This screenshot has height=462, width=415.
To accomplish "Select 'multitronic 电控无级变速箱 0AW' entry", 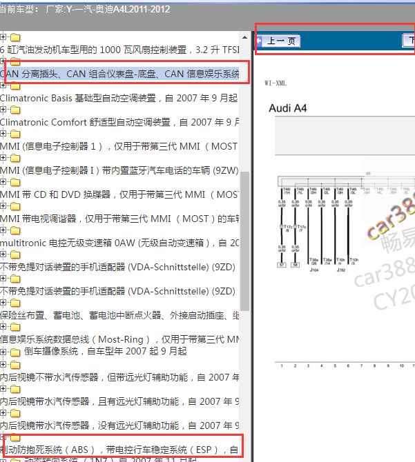I will (119, 243).
